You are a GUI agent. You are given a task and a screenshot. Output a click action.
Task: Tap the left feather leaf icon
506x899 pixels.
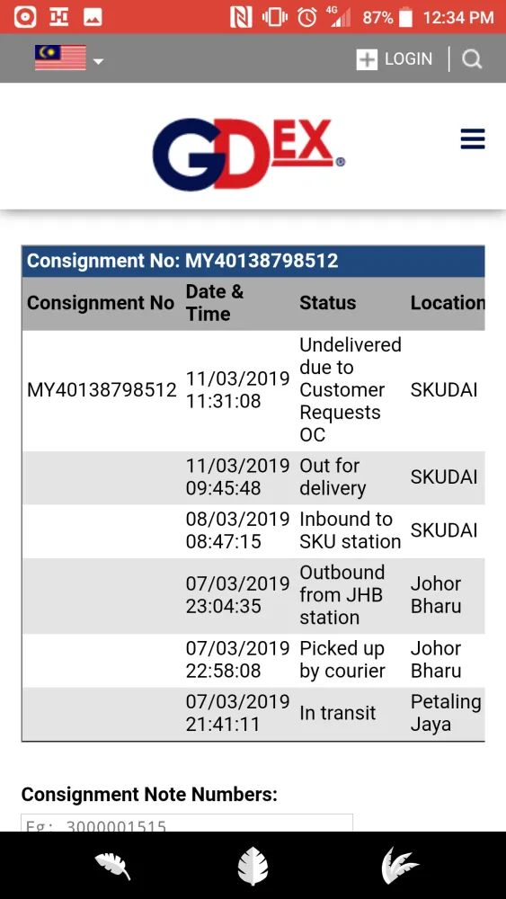(x=112, y=866)
